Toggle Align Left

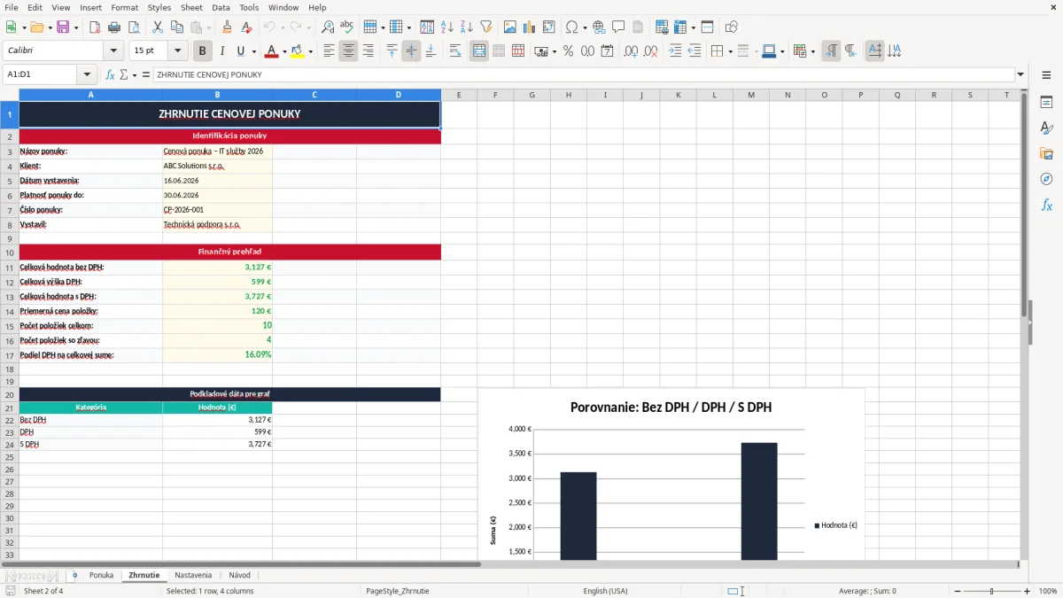point(329,51)
